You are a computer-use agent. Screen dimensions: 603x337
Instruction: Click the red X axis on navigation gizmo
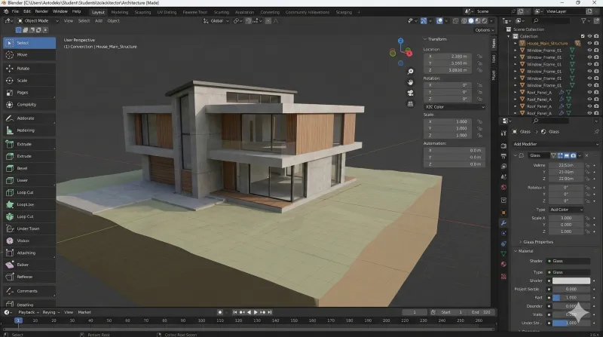(409, 53)
